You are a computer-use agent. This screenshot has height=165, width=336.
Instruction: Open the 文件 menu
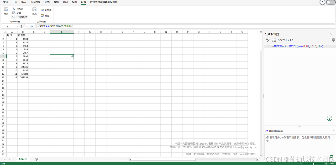6,2
